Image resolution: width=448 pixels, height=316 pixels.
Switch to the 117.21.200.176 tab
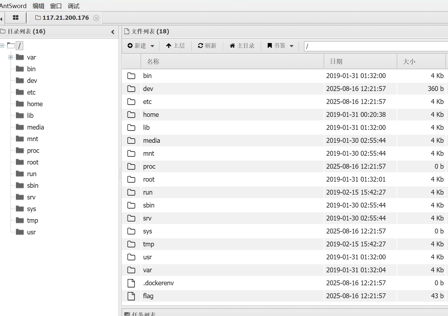click(62, 18)
